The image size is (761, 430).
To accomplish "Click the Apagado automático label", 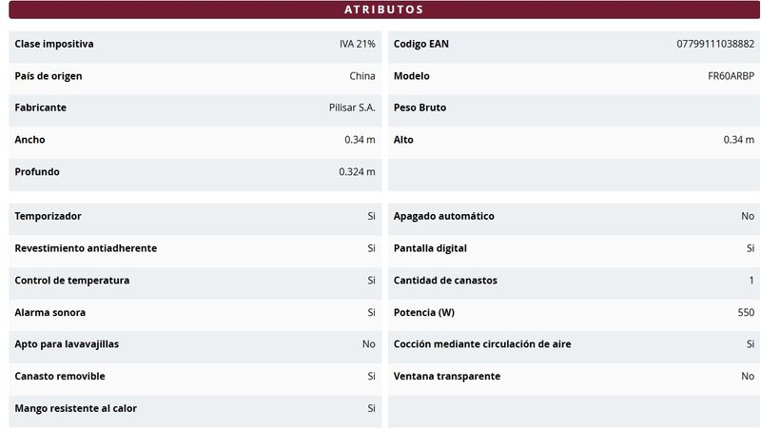I will pos(444,217).
